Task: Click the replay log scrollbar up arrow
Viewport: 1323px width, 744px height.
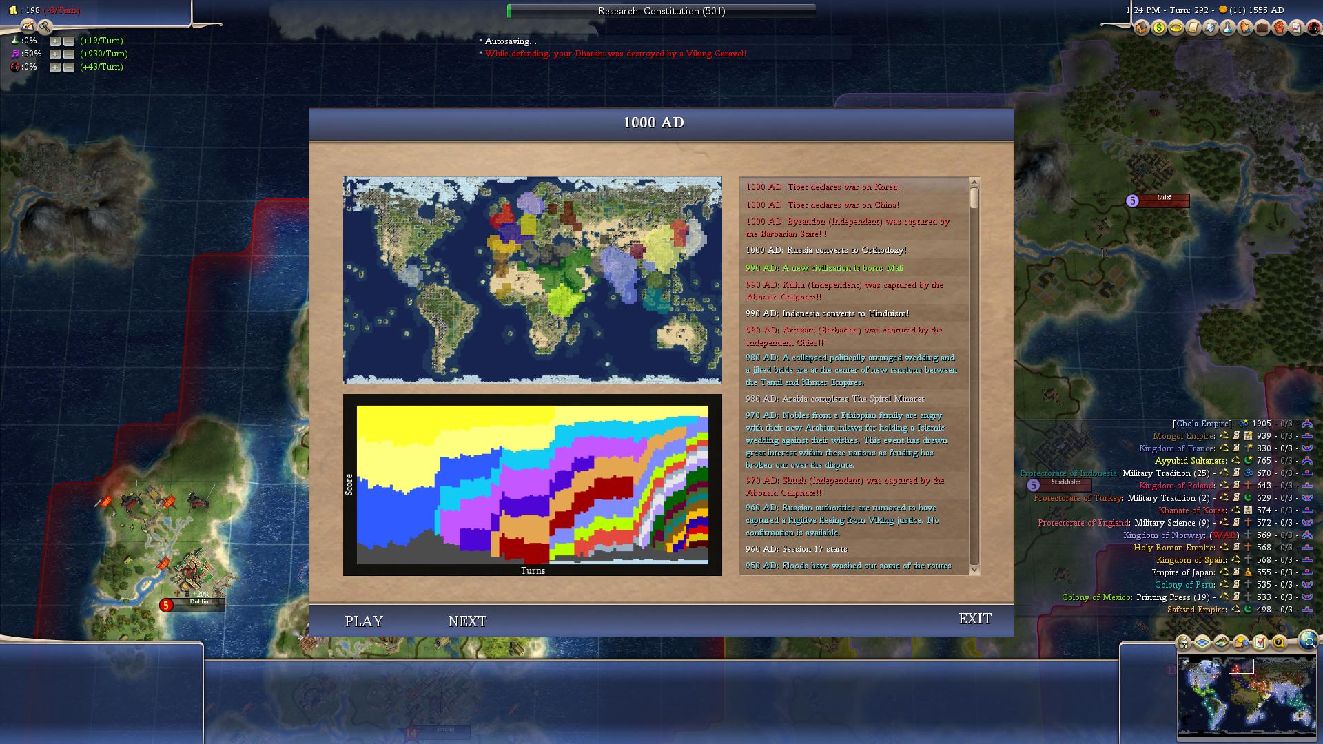Action: [974, 183]
